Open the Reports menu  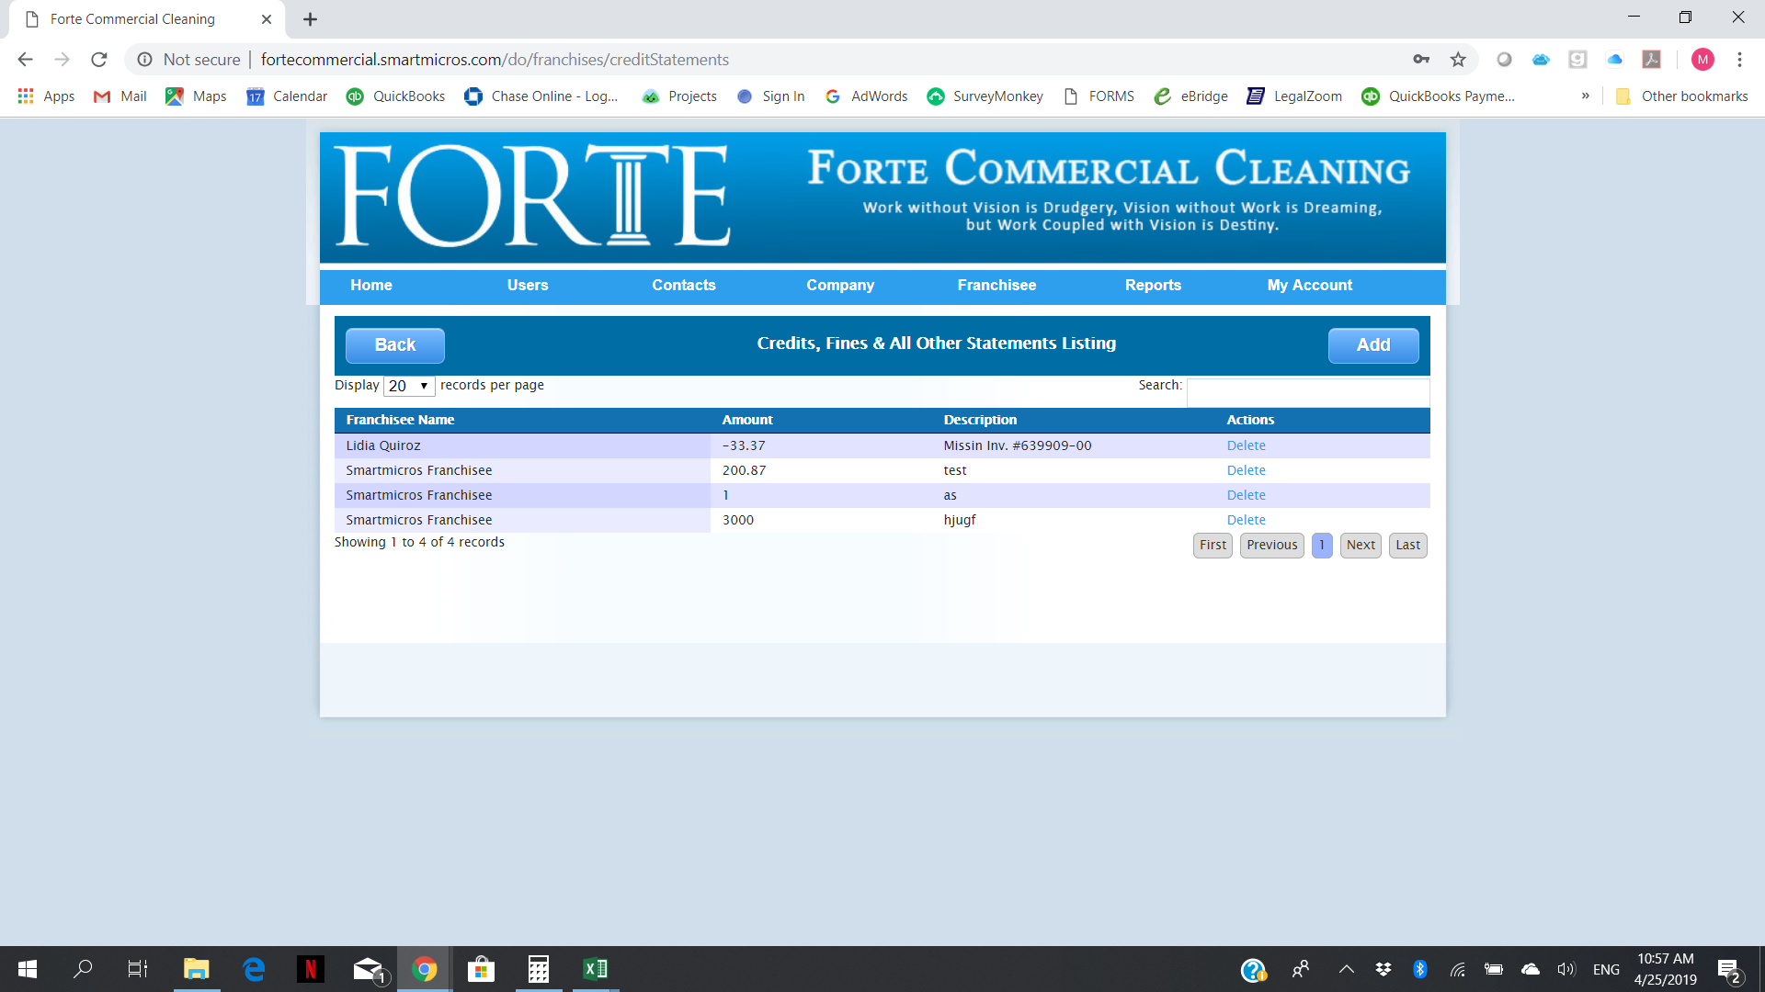click(1153, 286)
